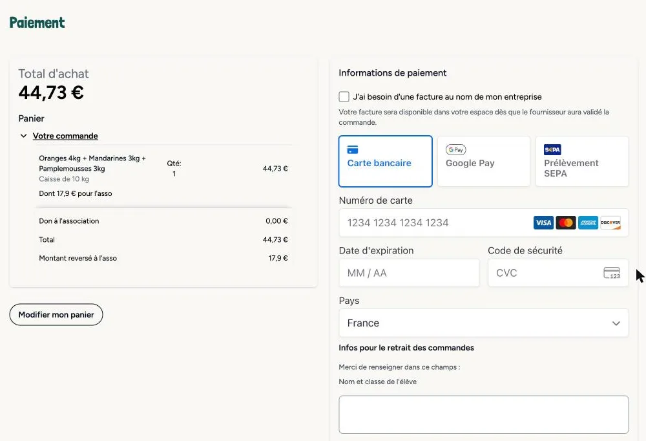This screenshot has height=441, width=646.
Task: Click the Votre commande link
Action: coord(65,136)
